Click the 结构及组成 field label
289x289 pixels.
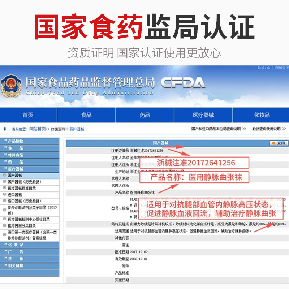[120, 224]
